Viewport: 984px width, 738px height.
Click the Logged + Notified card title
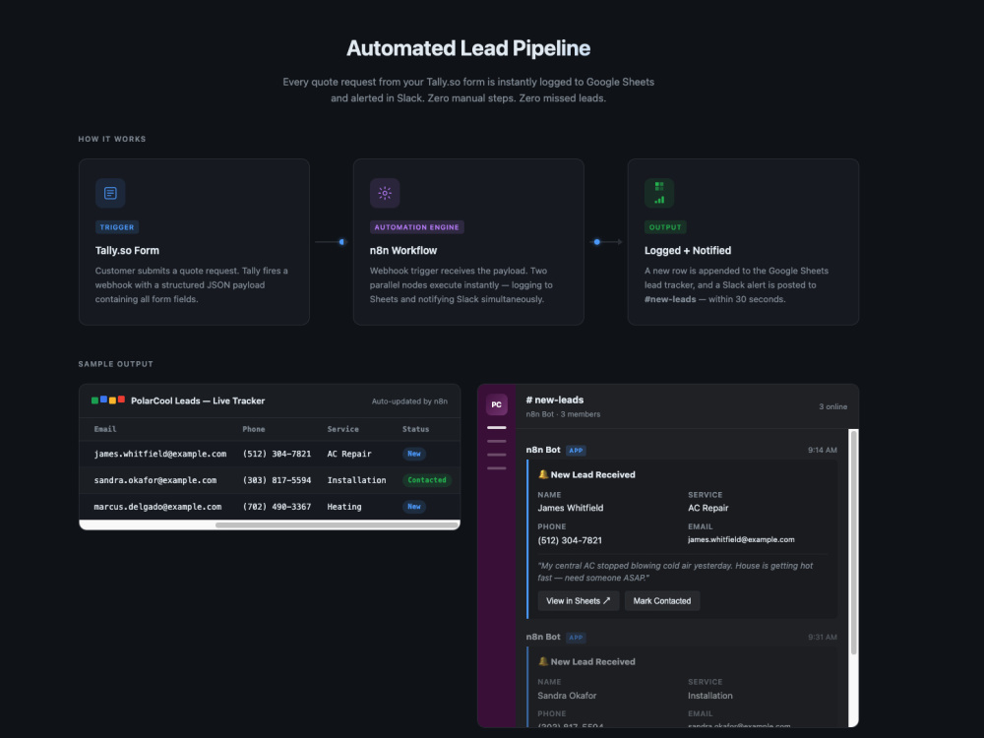pos(688,250)
